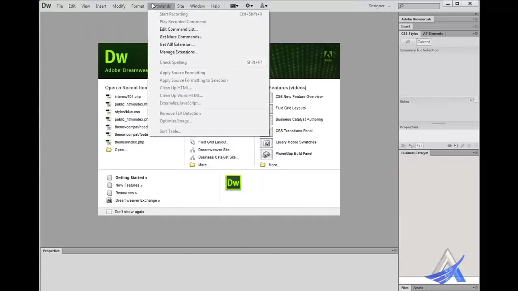Open Adobe BrowserLab panel options menu
The width and height of the screenshot is (518, 291).
(x=476, y=19)
